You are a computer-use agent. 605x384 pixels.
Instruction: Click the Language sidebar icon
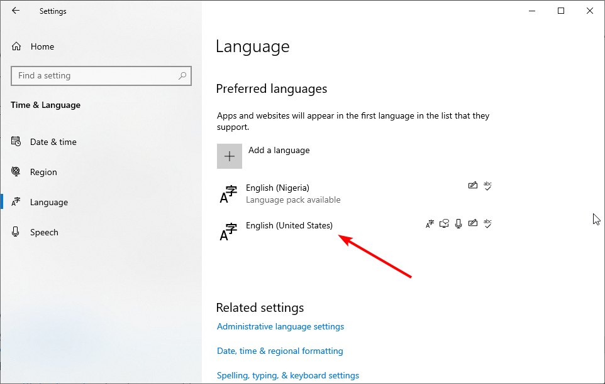click(x=16, y=201)
